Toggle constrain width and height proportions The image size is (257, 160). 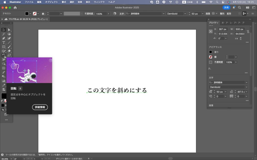point(248,31)
